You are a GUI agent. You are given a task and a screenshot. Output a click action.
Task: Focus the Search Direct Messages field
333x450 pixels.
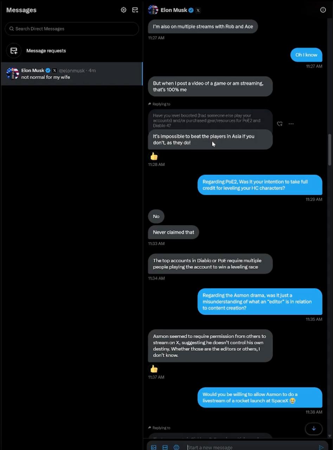[x=72, y=29]
